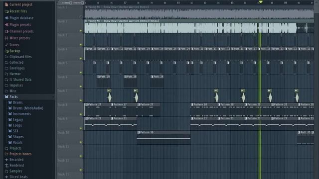The height and width of the screenshot is (179, 319).
Task: Toggle the Track 12 mute LED
Action: click(81, 170)
